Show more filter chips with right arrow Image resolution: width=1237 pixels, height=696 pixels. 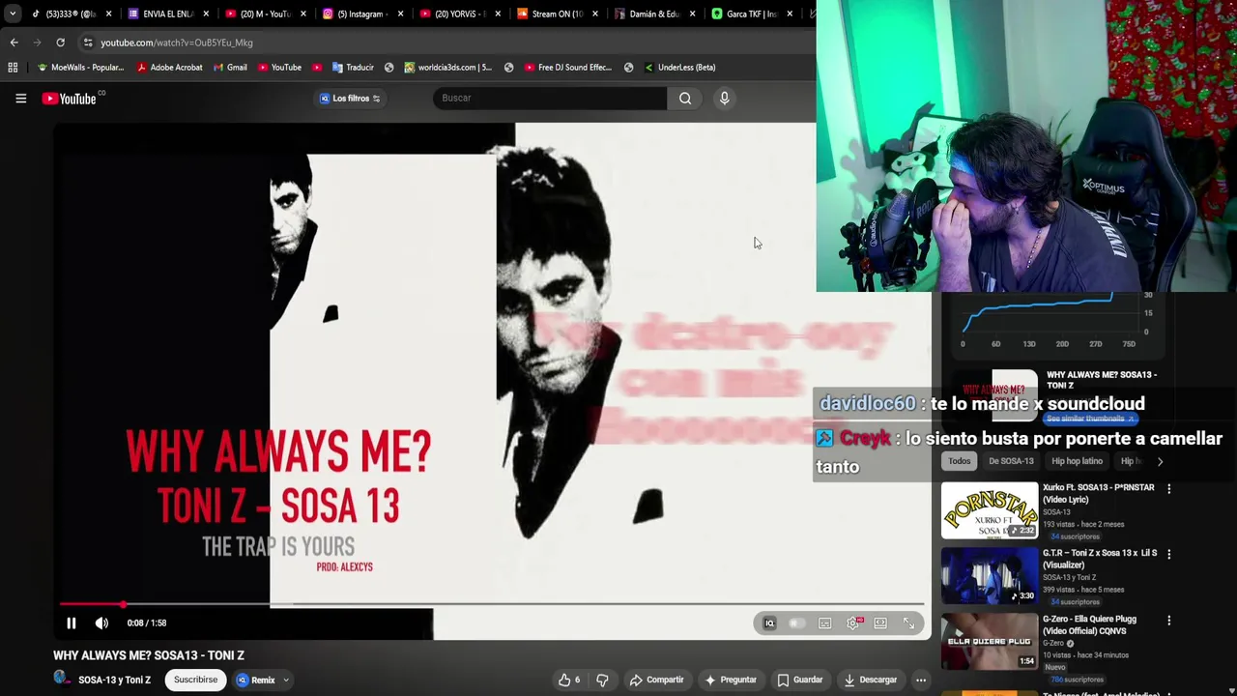coord(1160,461)
